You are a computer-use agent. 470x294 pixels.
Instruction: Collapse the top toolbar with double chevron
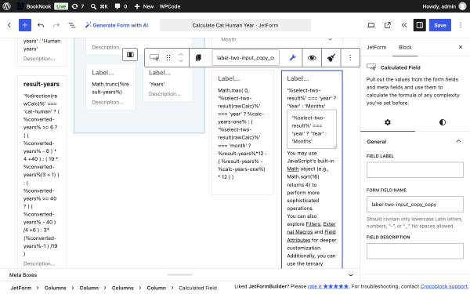tap(404, 25)
